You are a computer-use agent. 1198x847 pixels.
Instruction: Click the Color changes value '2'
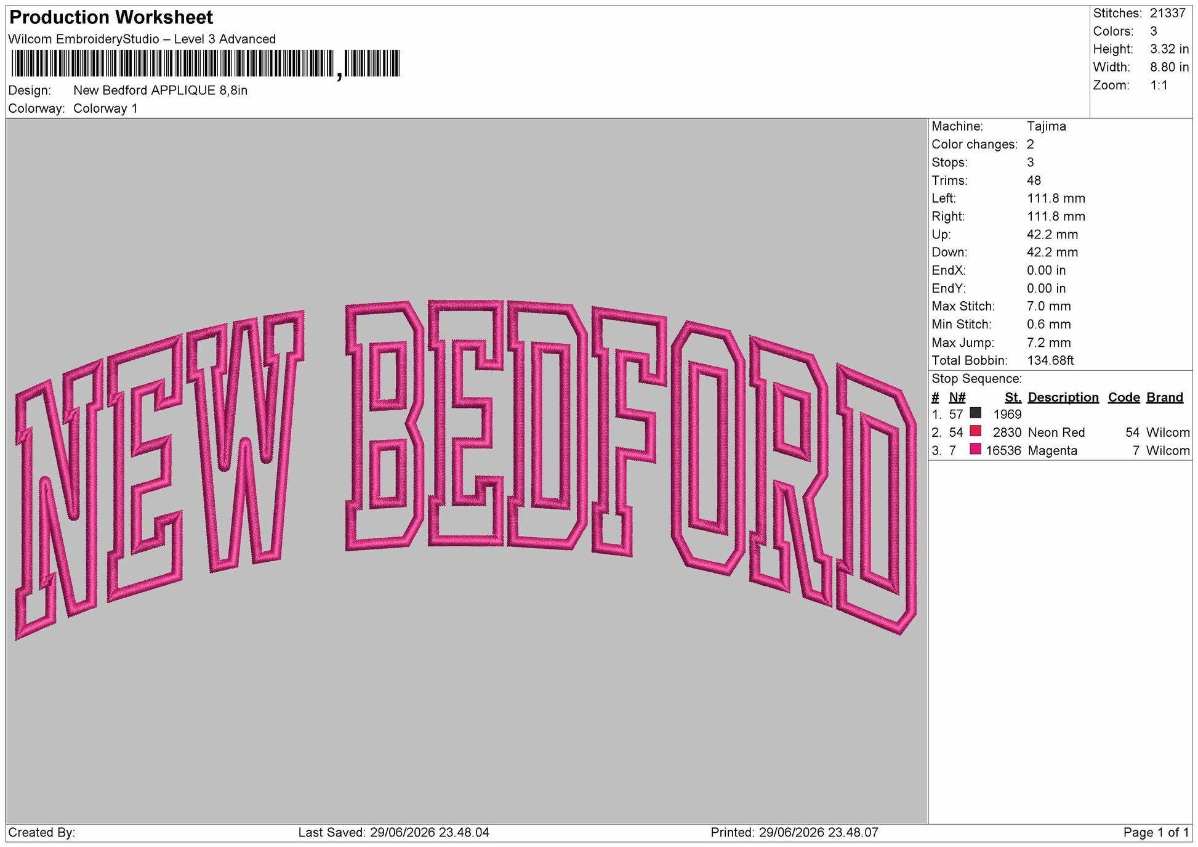click(x=1030, y=144)
